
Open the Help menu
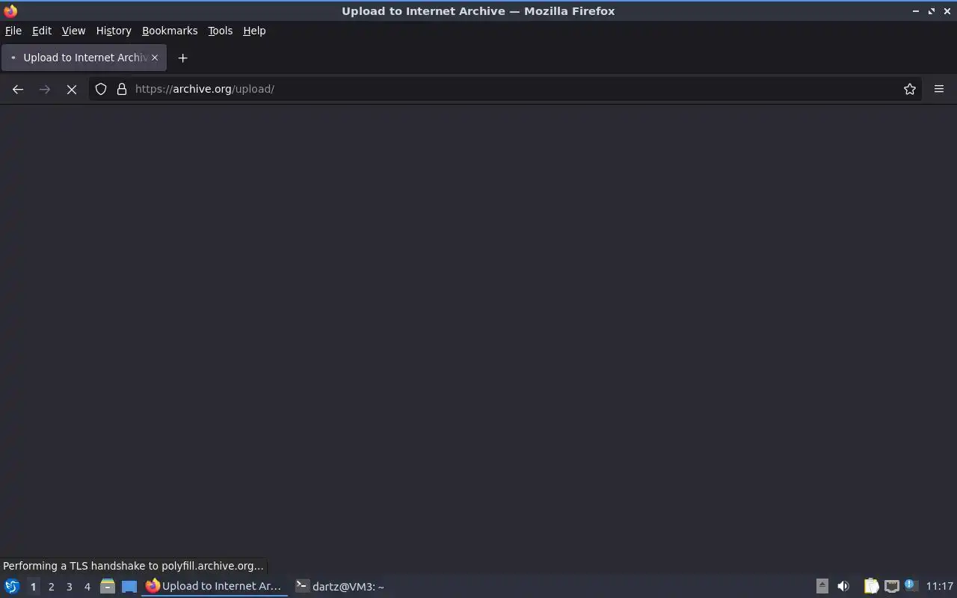point(254,31)
